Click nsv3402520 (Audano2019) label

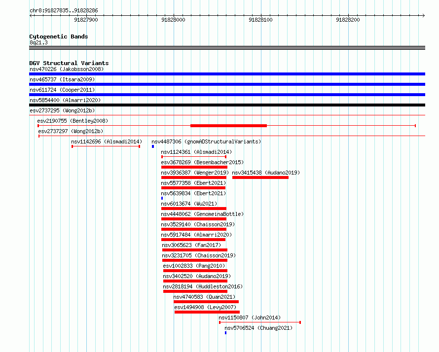(197, 276)
